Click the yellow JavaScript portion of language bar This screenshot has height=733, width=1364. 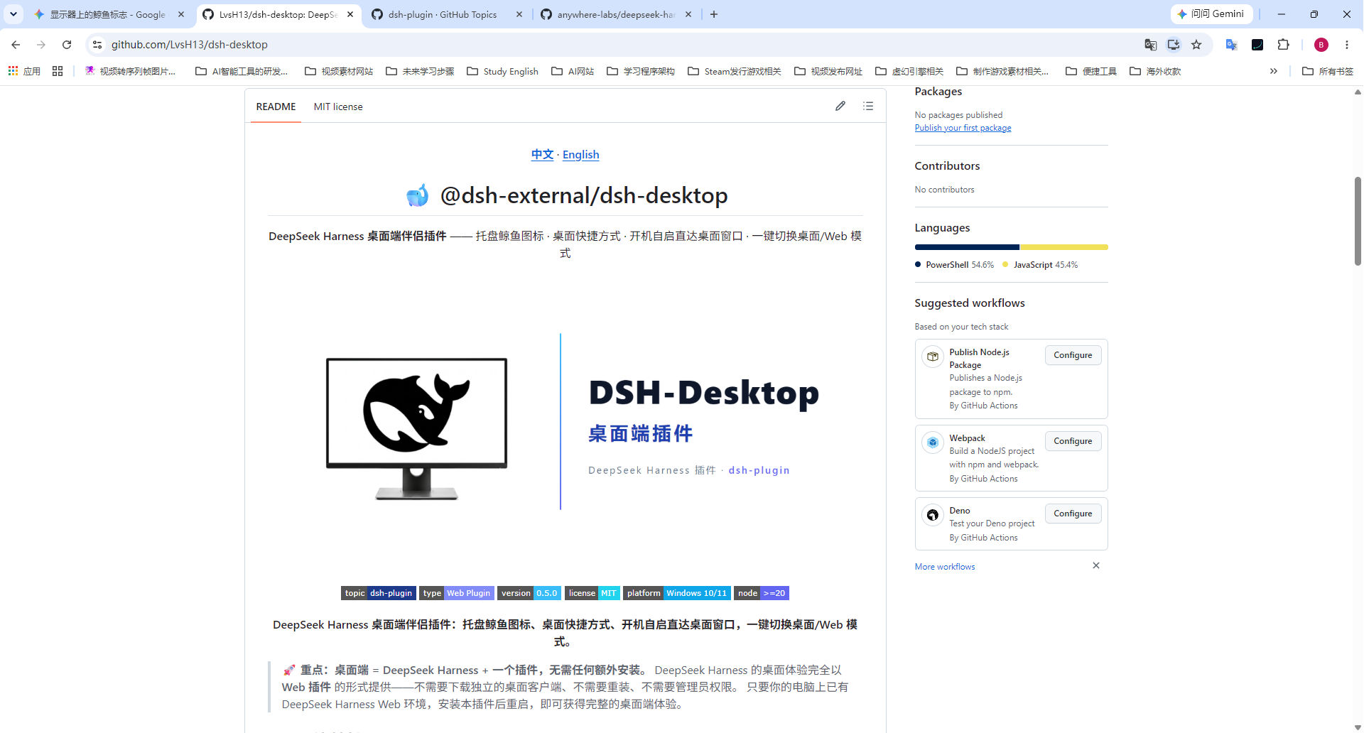coord(1064,247)
